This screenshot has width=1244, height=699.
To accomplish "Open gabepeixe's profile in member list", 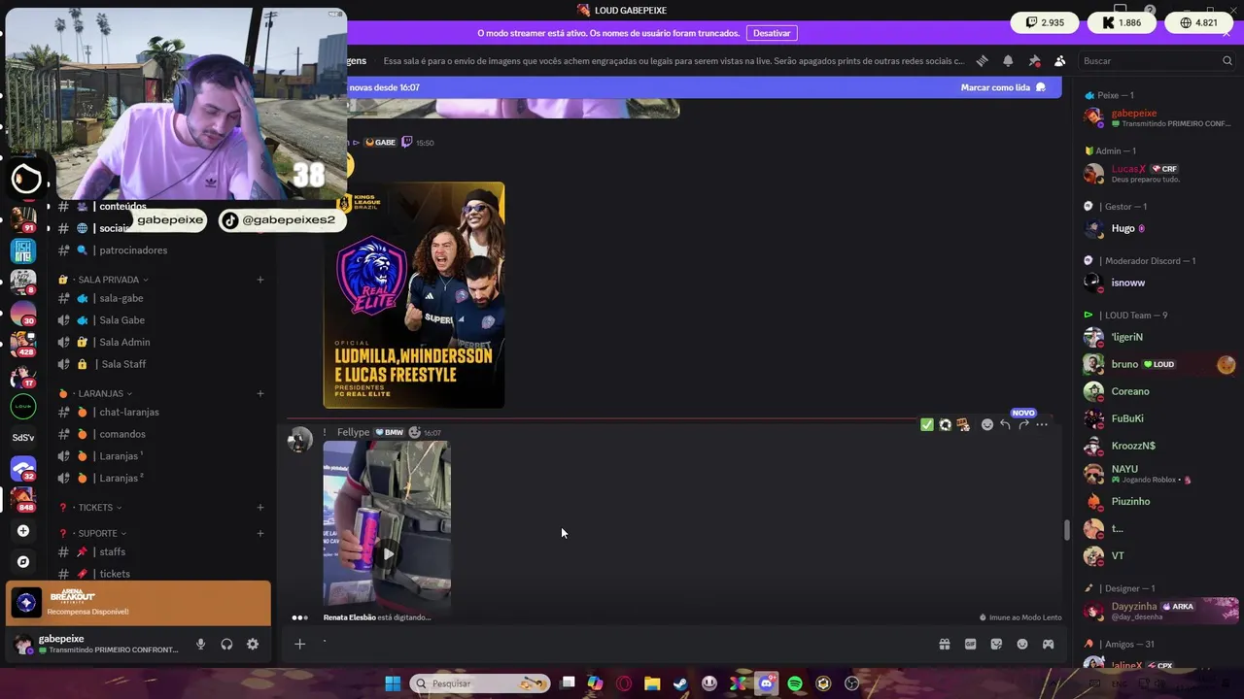I will click(x=1158, y=117).
